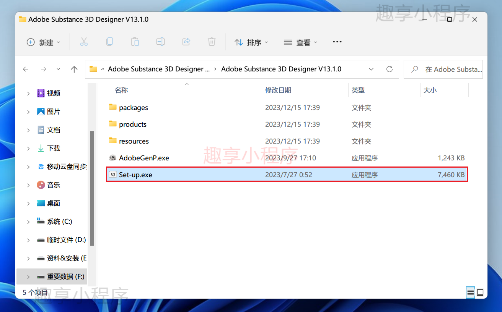This screenshot has height=312, width=502.
Task: Click the 视频 videos icon in sidebar
Action: tap(41, 93)
